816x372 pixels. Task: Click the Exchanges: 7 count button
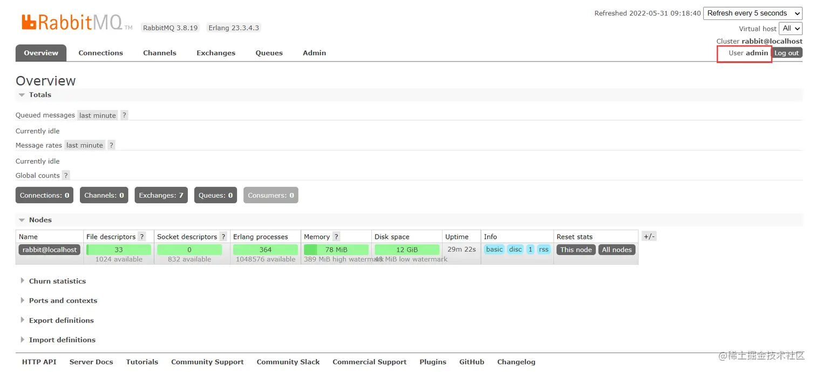161,195
